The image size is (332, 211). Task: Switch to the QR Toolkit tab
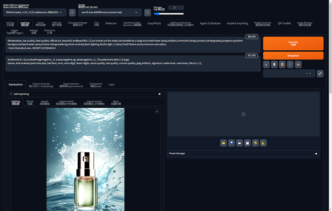point(284,23)
